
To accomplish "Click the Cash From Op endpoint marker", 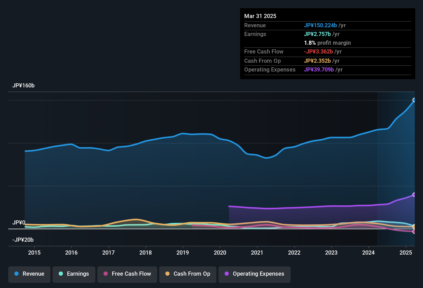I will [414, 227].
